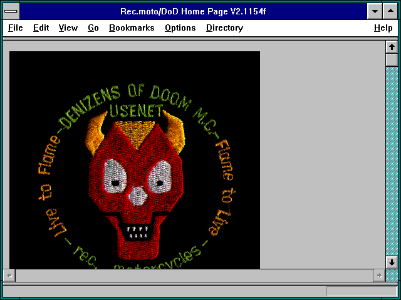The image size is (401, 300).
Task: Open the Go menu
Action: click(93, 27)
